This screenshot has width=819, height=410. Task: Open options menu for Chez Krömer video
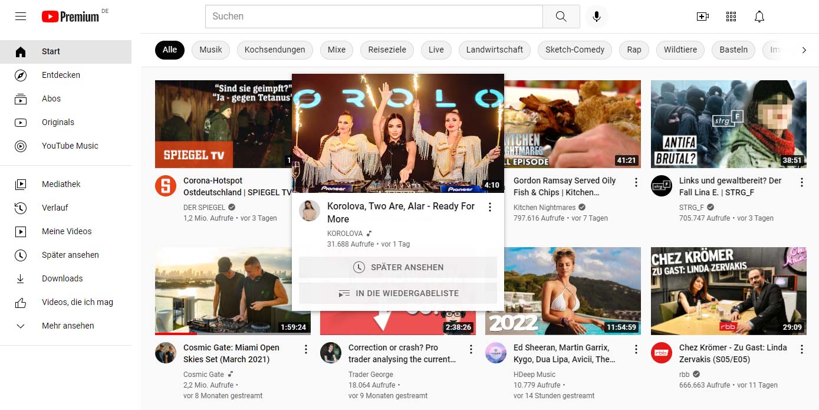tap(802, 349)
